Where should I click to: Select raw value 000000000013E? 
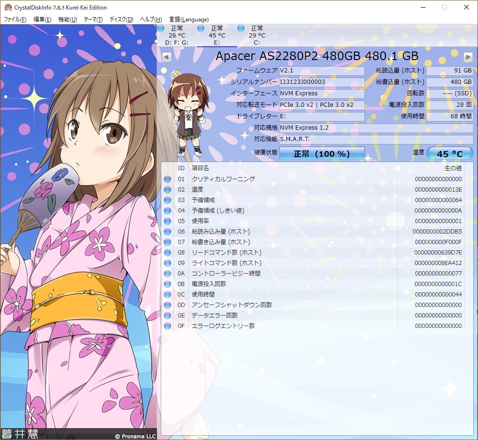(x=438, y=190)
